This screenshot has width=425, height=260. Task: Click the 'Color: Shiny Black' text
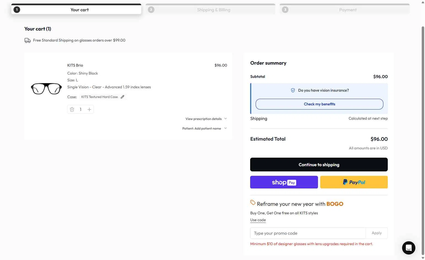82,73
